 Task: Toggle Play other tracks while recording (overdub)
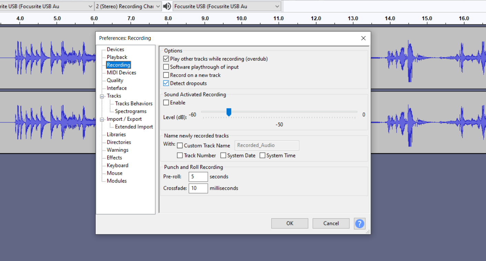[x=166, y=59]
